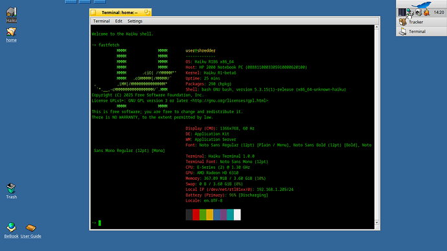Click the 'Packages: 290 (hpkg)' line
447x251 pixels.
(209, 84)
